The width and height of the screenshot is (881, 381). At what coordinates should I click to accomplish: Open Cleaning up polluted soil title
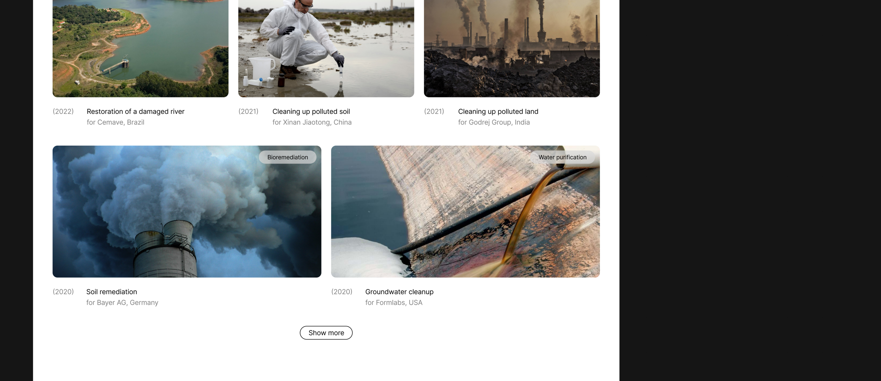(x=311, y=111)
